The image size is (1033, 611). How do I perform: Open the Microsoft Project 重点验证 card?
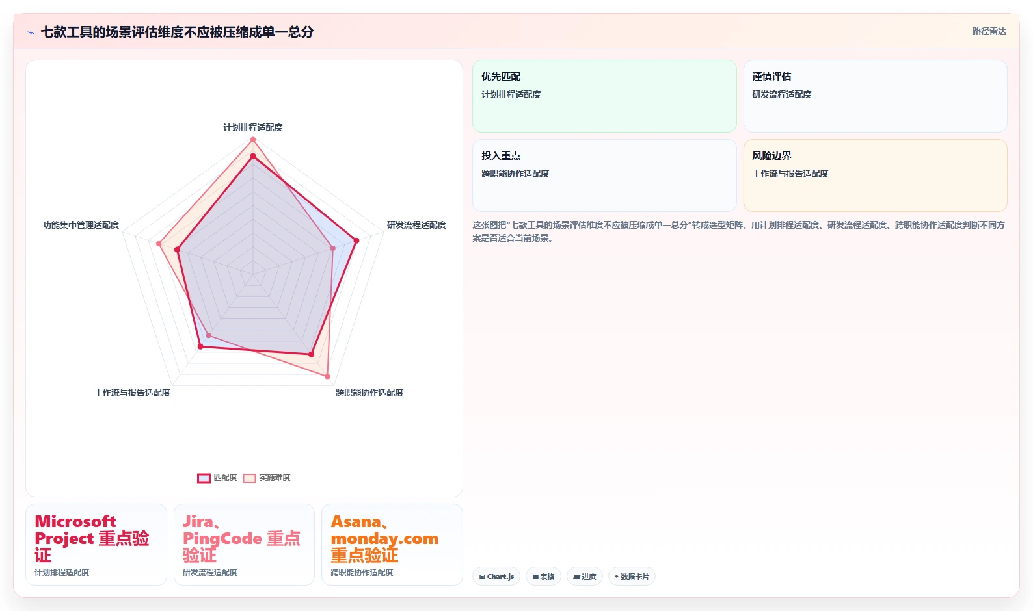[x=96, y=545]
